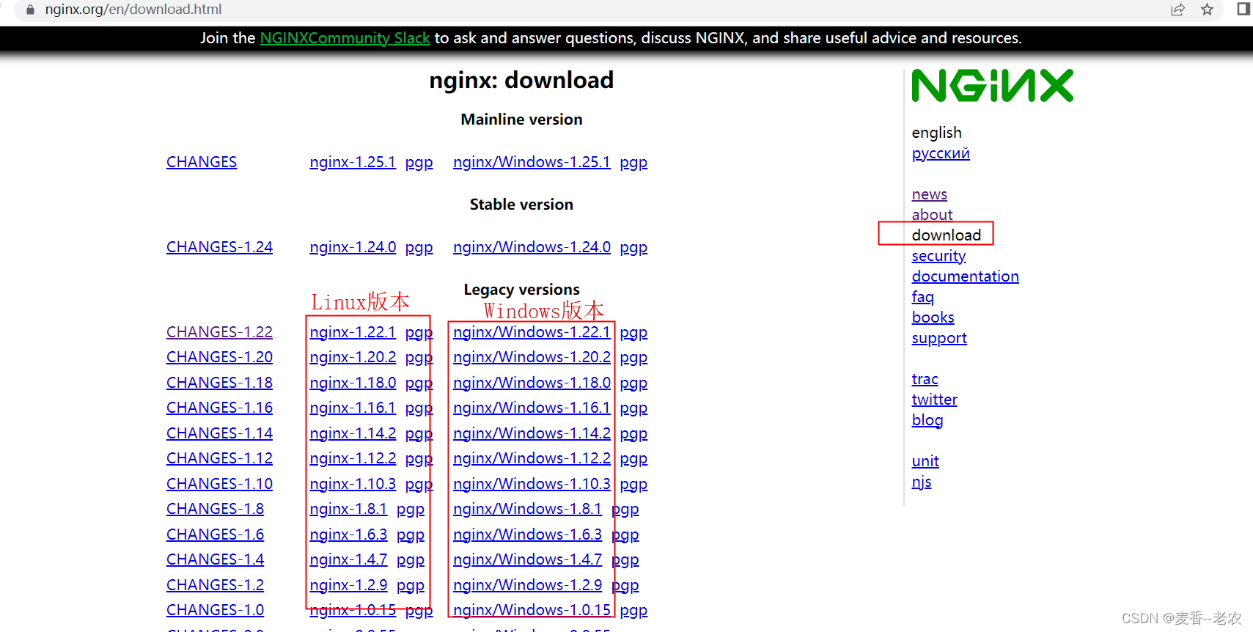Click the share page icon

(1178, 10)
